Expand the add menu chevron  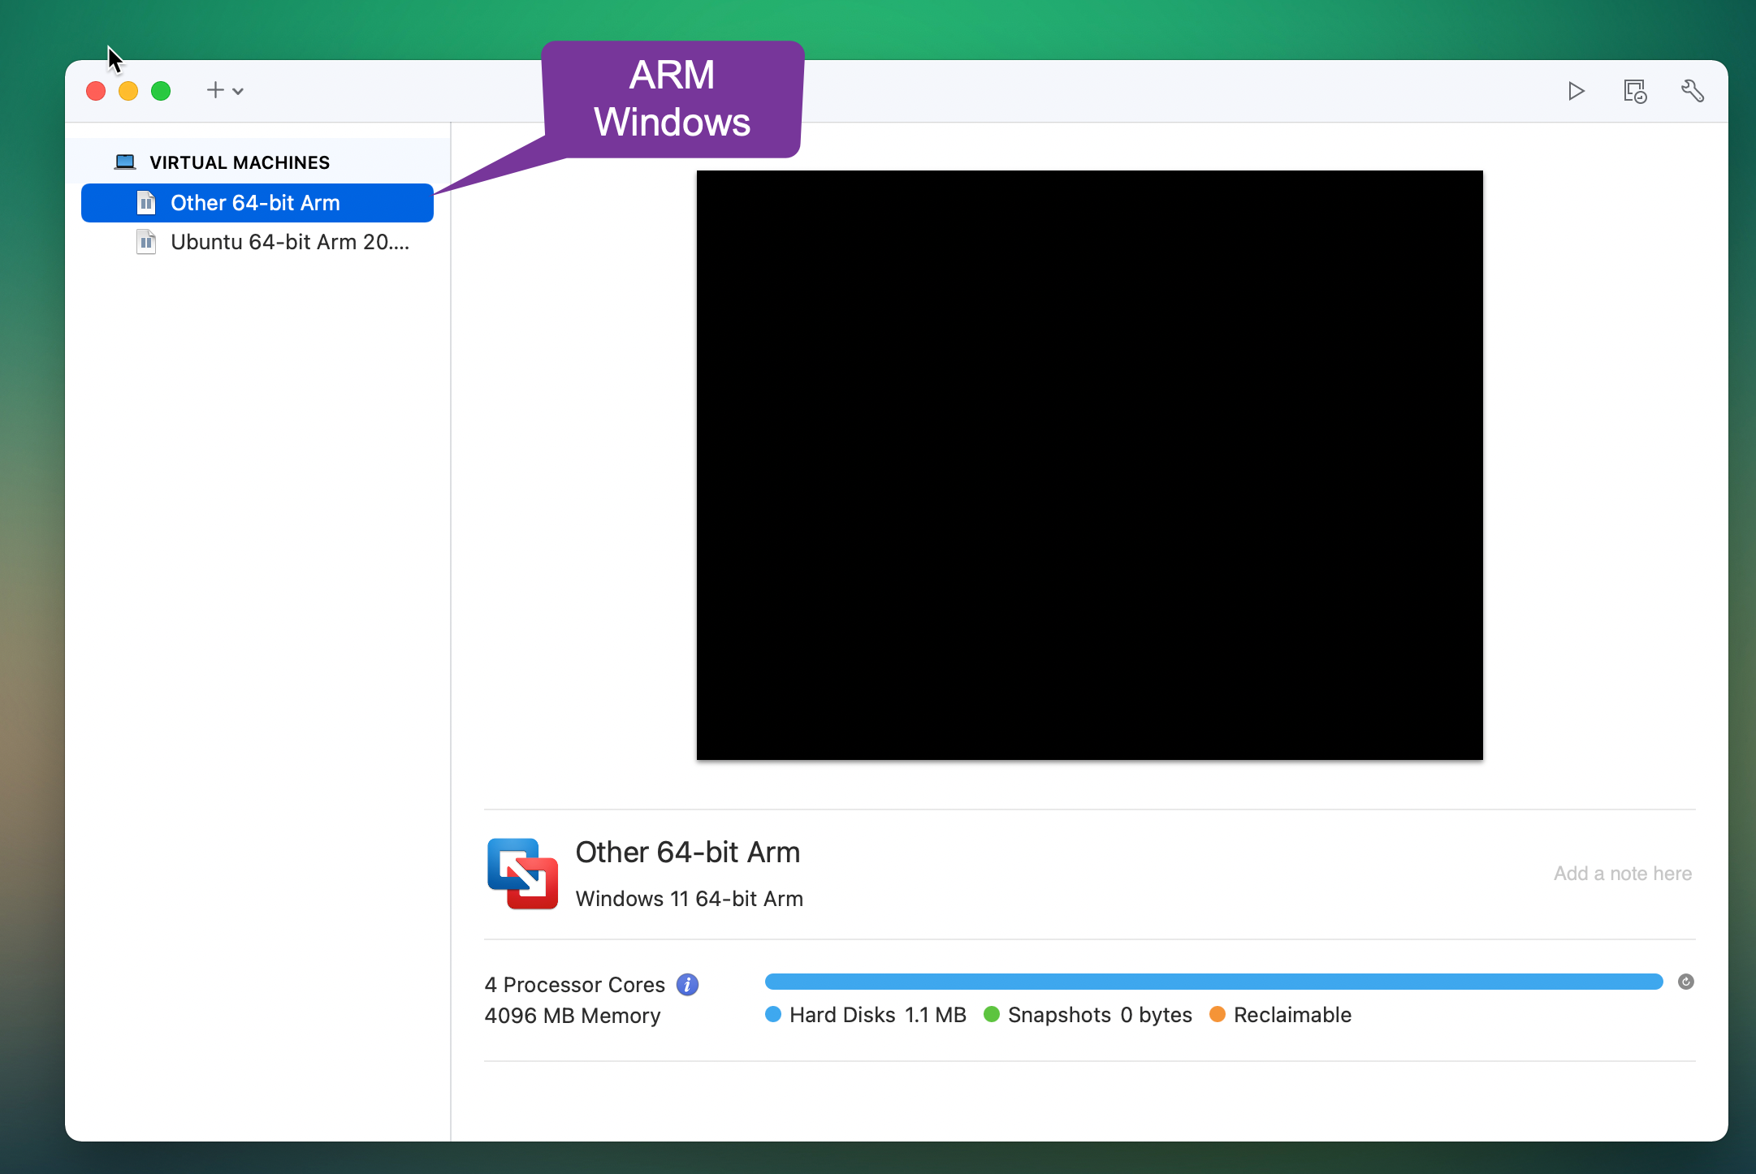(x=238, y=92)
